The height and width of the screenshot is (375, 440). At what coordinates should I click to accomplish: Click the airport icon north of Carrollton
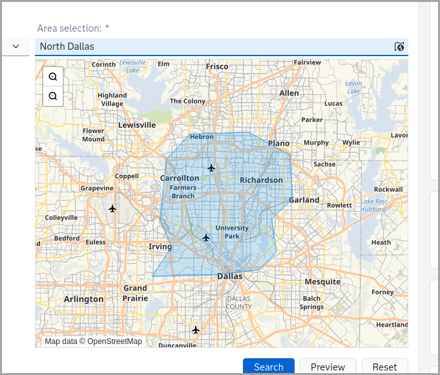211,168
